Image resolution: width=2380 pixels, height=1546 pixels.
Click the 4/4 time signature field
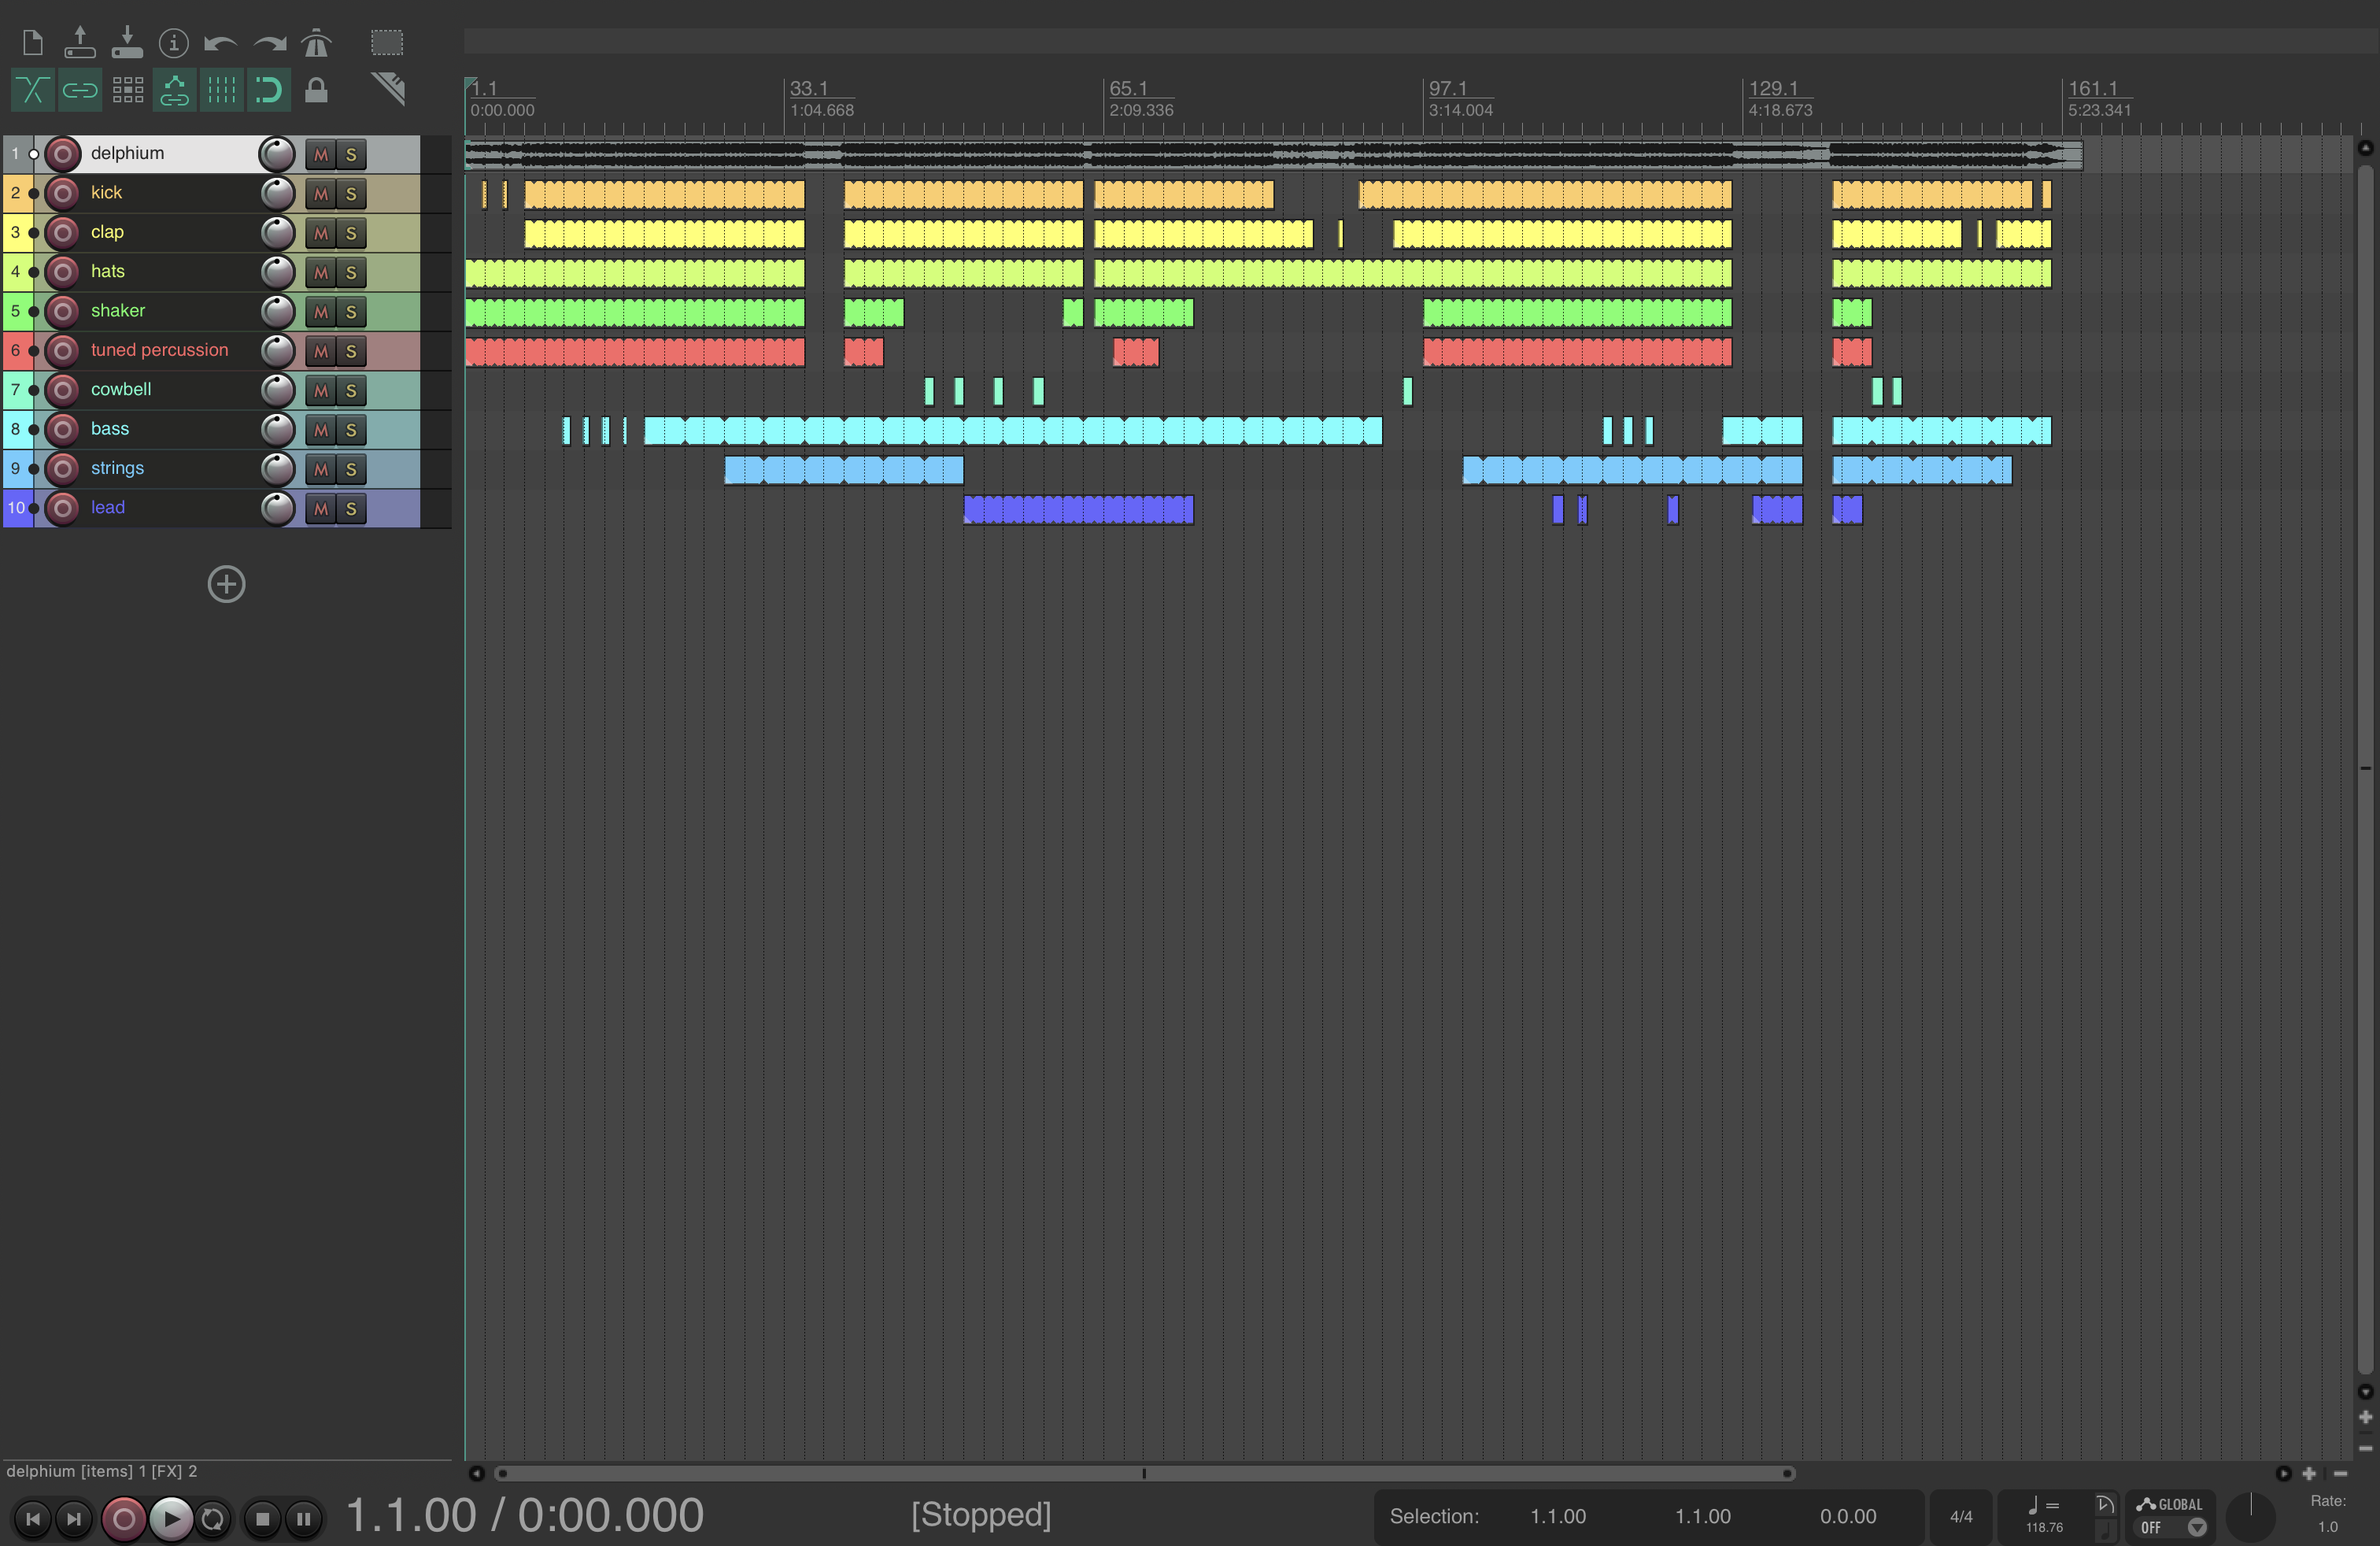[1961, 1516]
